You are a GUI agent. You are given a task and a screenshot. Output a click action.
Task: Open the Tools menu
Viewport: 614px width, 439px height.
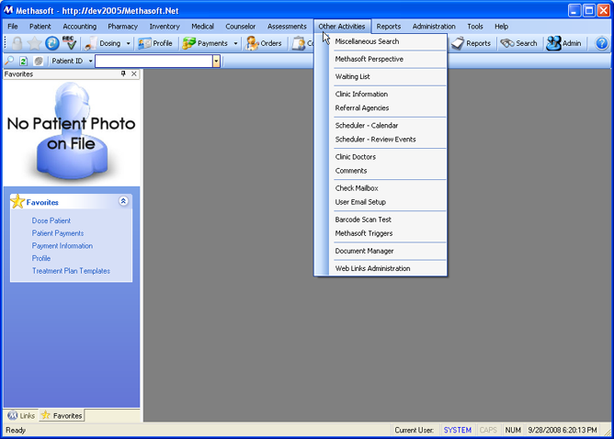click(475, 27)
